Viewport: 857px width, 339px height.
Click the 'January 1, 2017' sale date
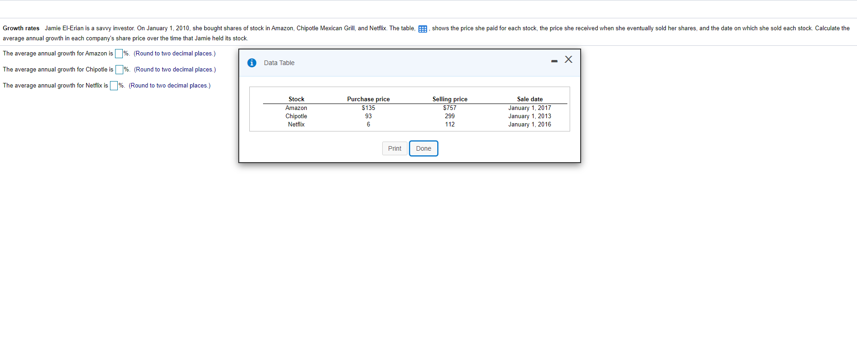coord(530,108)
